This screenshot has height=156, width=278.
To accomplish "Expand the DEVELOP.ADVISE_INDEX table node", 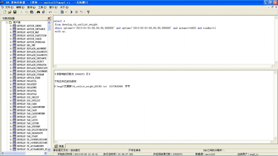I will point(11,26).
